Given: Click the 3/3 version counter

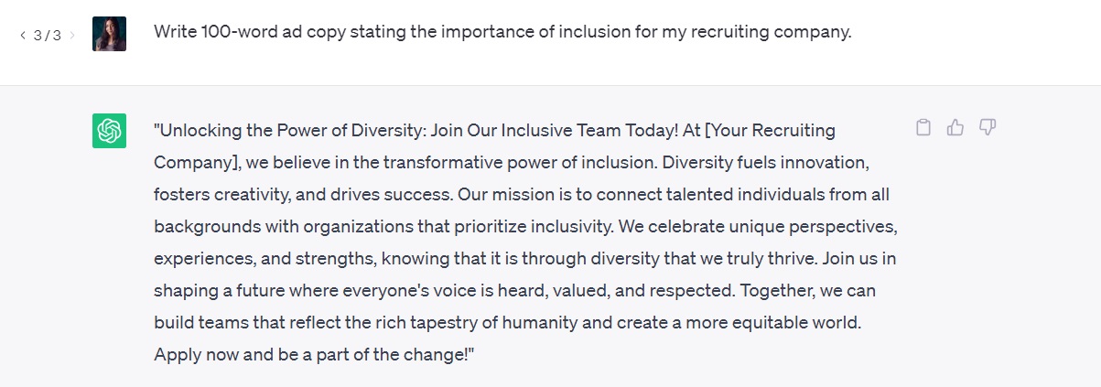Looking at the screenshot, I should [47, 36].
